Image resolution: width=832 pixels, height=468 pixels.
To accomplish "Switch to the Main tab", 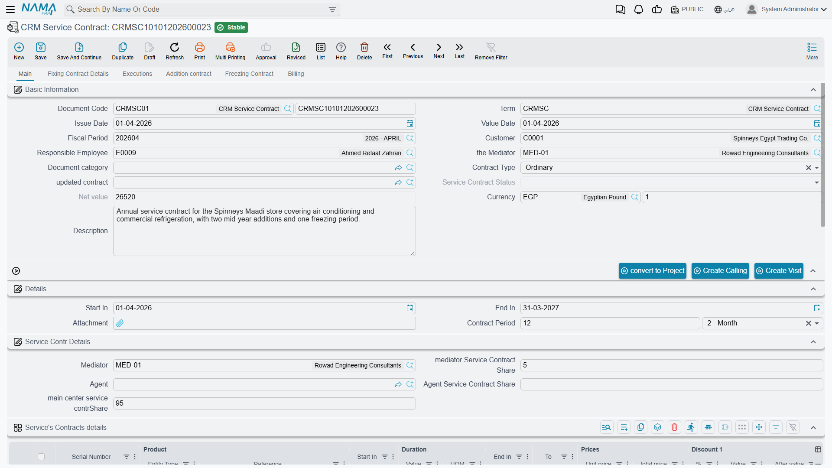I will (x=25, y=74).
